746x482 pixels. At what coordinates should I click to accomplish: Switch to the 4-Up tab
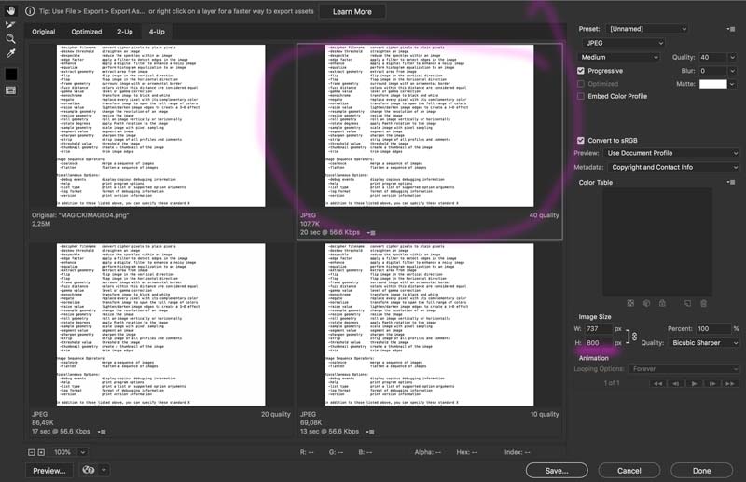point(157,32)
